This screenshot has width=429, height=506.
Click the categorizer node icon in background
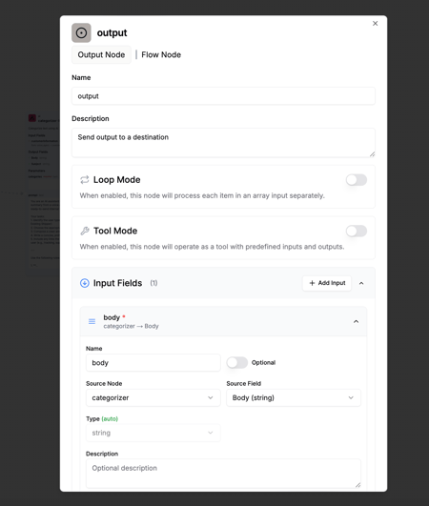pyautogui.click(x=32, y=118)
